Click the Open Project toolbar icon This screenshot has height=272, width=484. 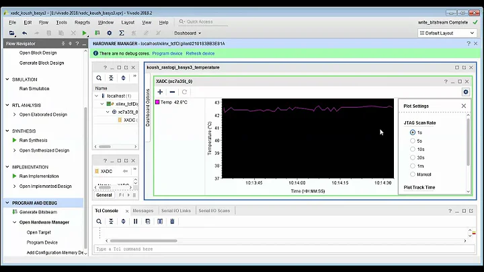(x=11, y=33)
